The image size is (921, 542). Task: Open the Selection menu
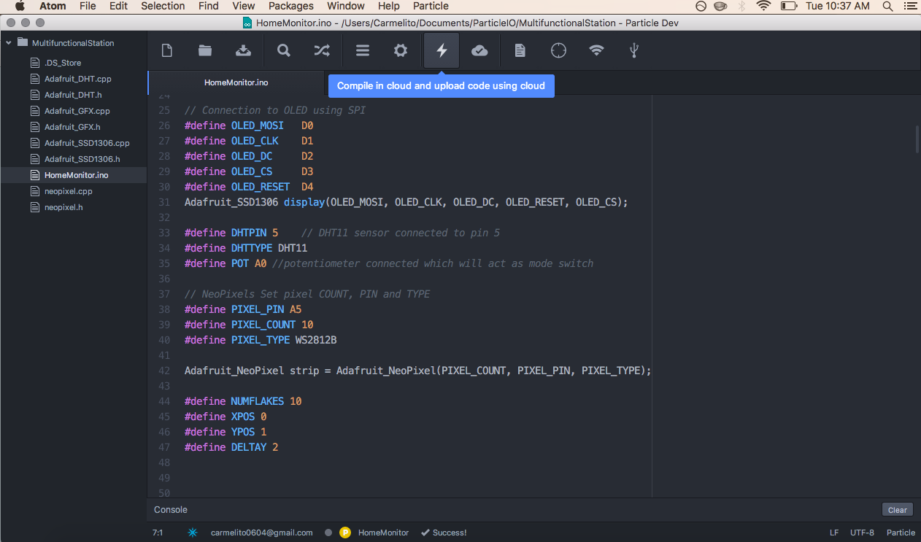tap(163, 6)
